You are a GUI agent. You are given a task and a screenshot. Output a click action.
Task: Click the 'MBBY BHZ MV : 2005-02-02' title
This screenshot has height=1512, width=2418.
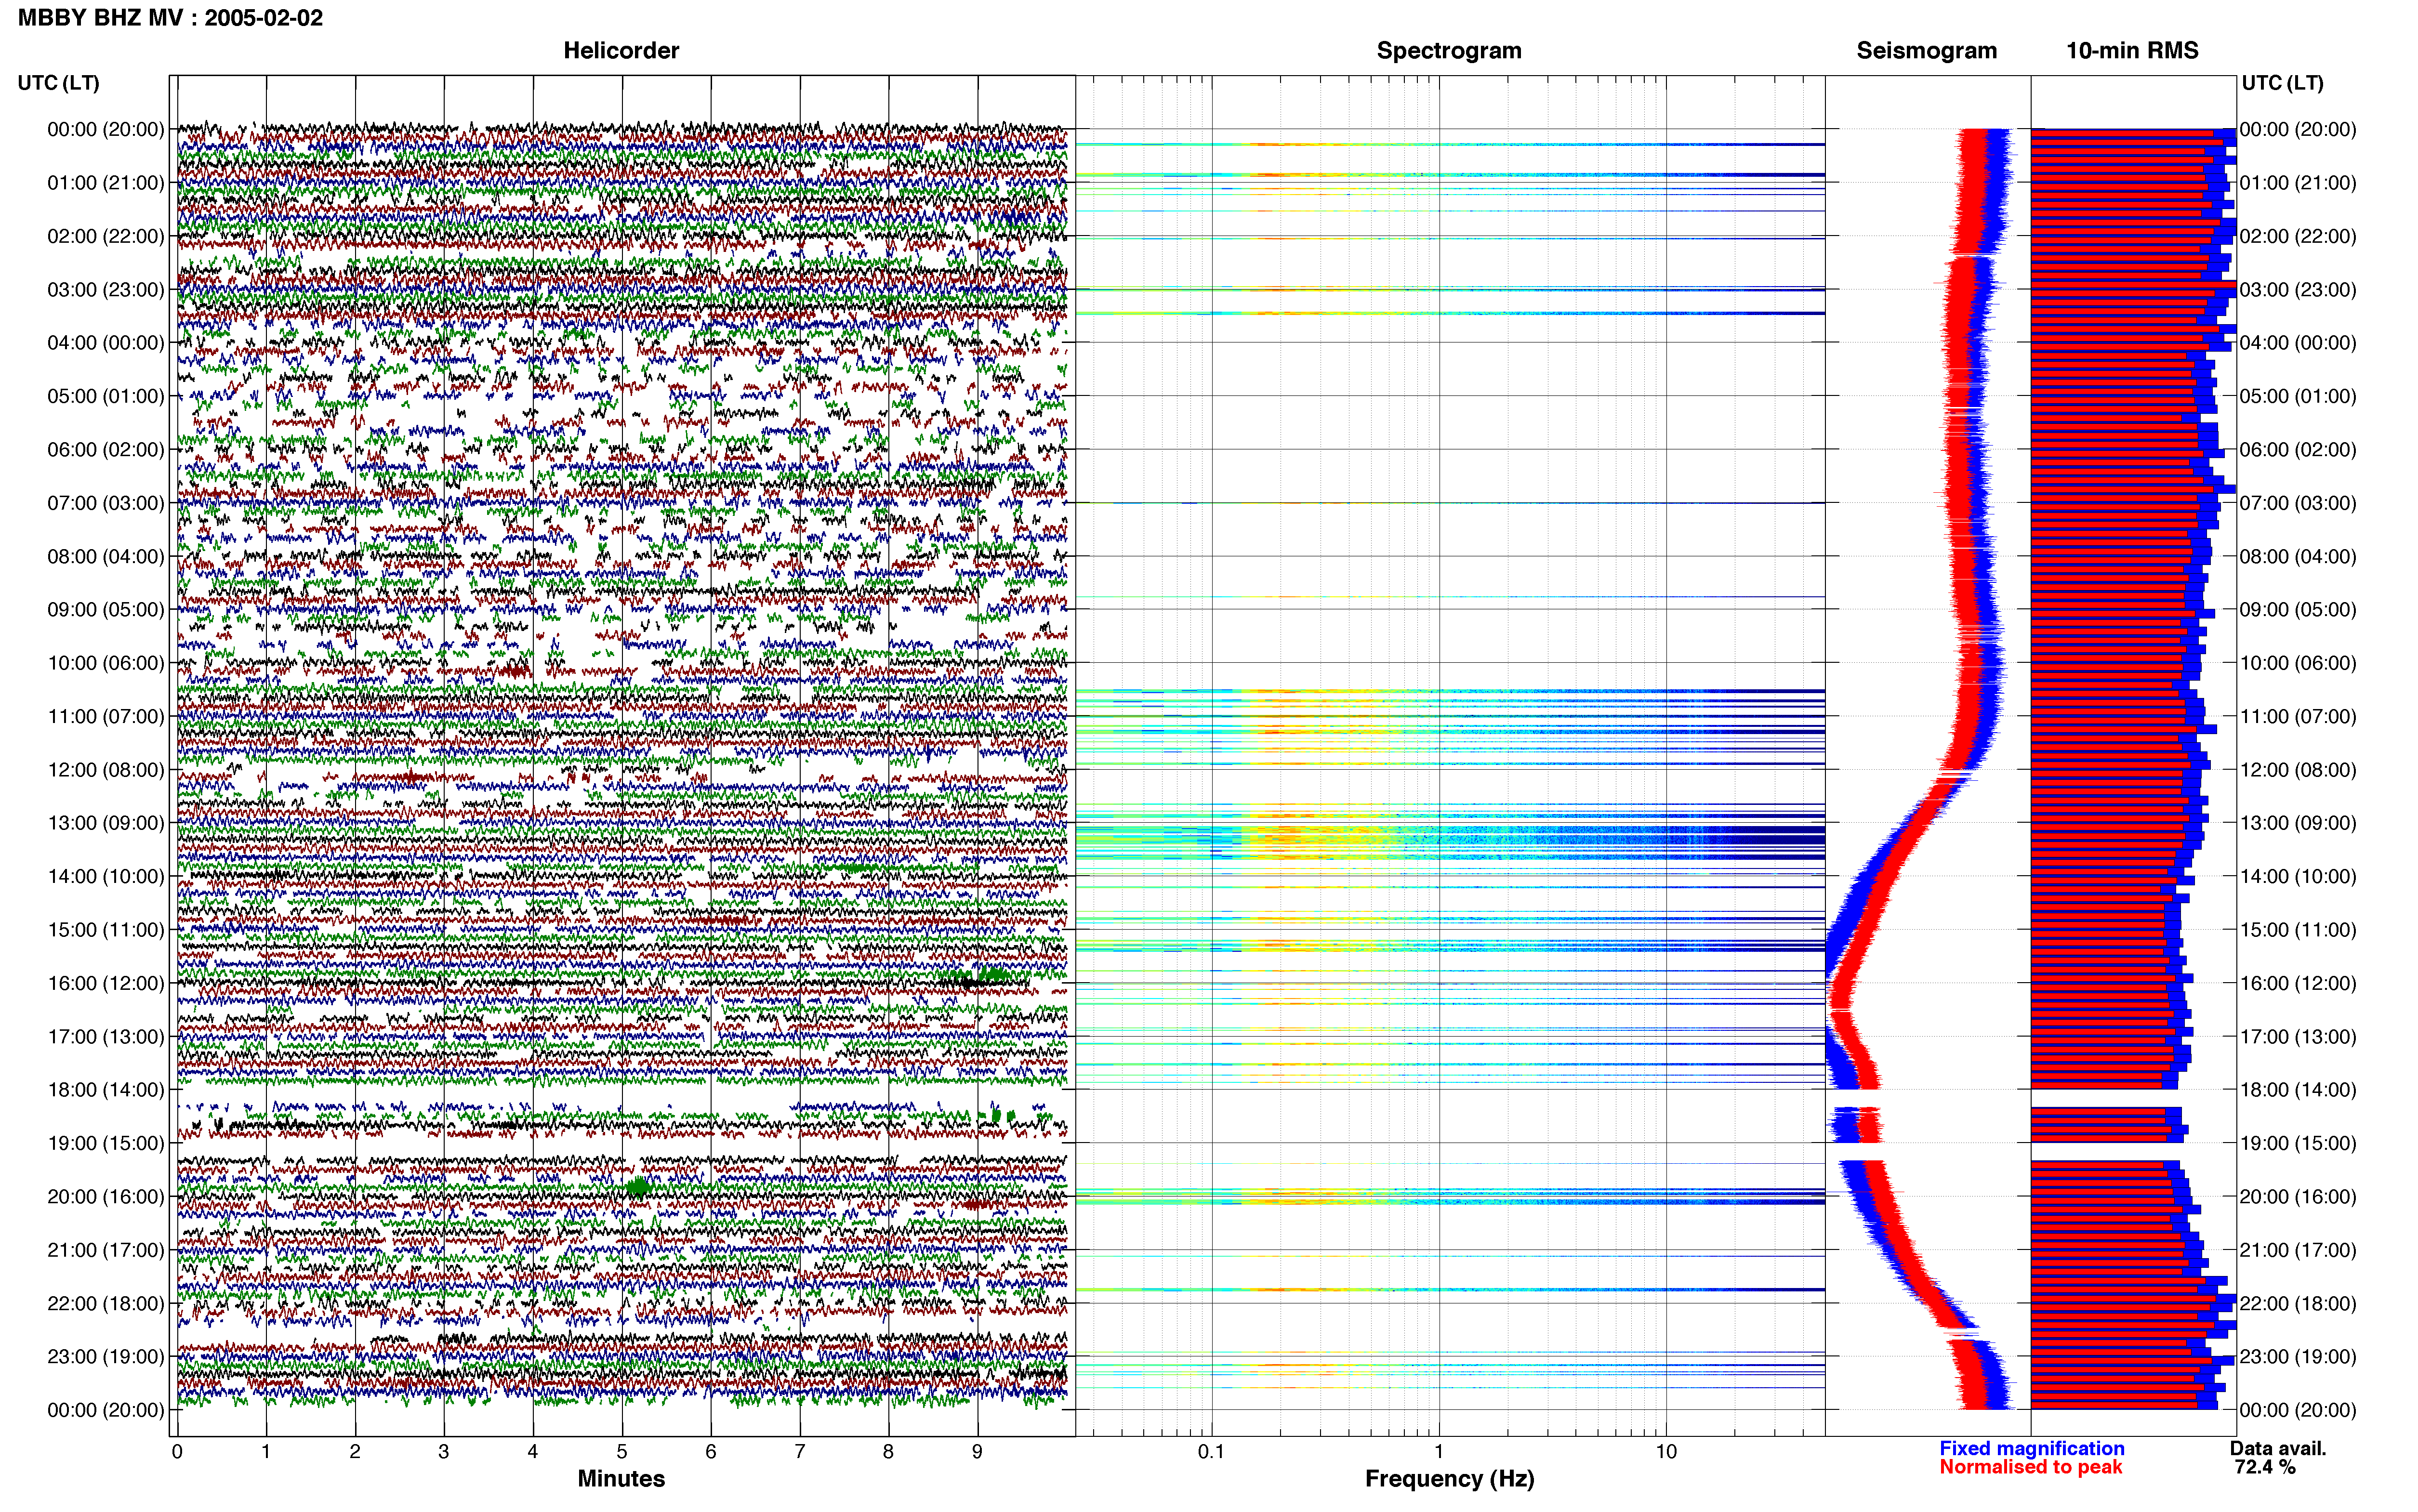170,18
